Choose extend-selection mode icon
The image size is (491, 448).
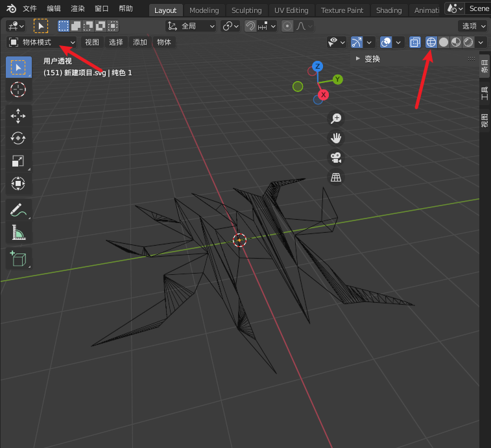pyautogui.click(x=76, y=26)
